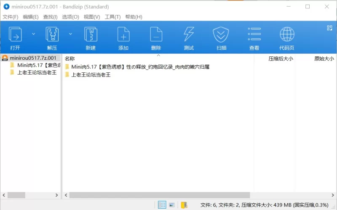The height and width of the screenshot is (210, 337).
Task: Click the status bar archive summary text
Action: (265, 205)
